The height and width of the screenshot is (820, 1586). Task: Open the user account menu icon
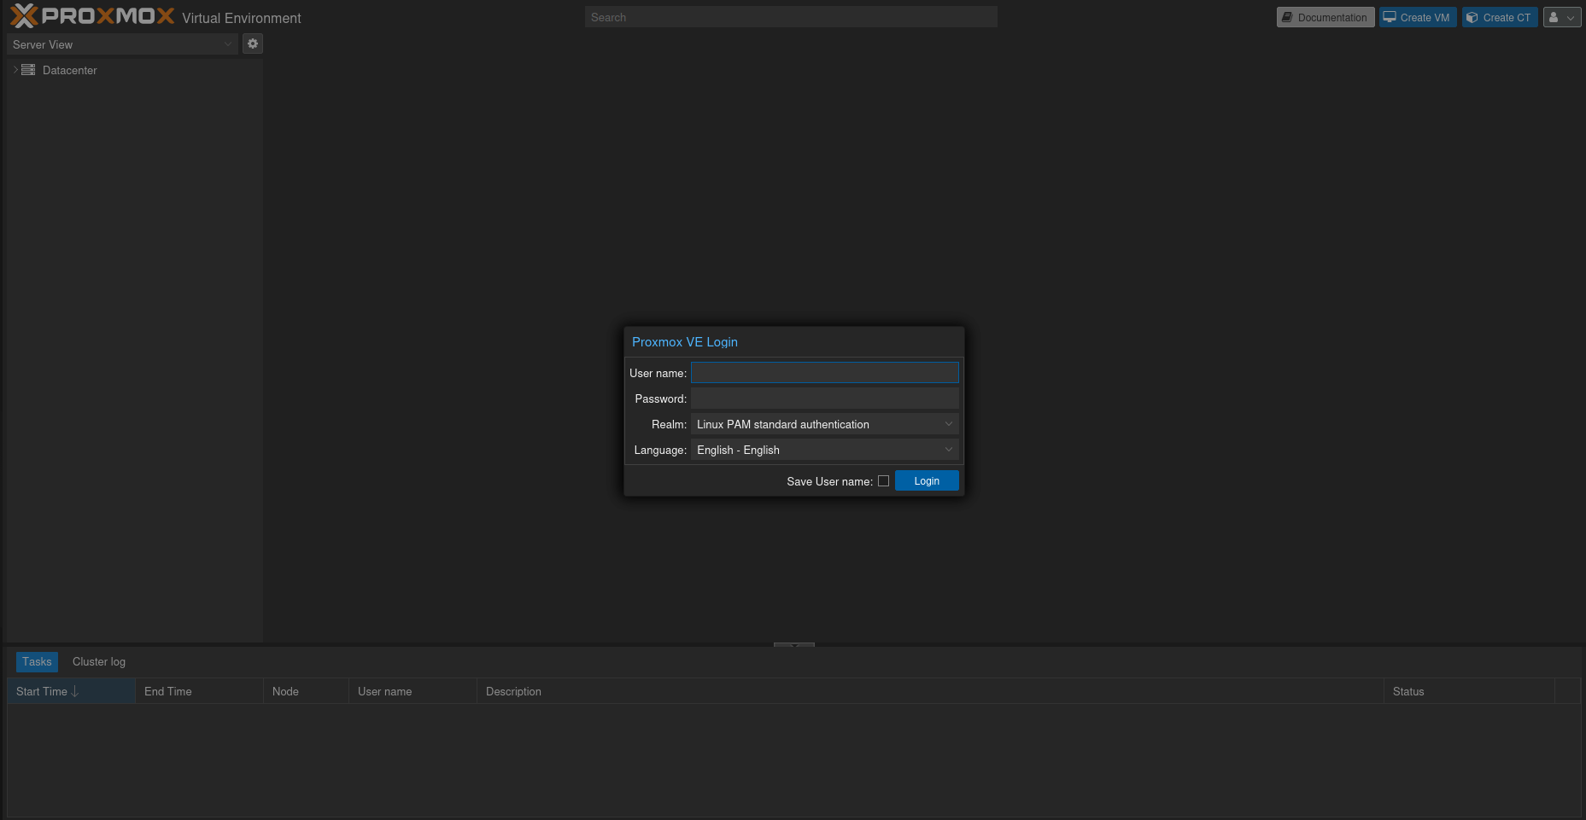pyautogui.click(x=1562, y=17)
